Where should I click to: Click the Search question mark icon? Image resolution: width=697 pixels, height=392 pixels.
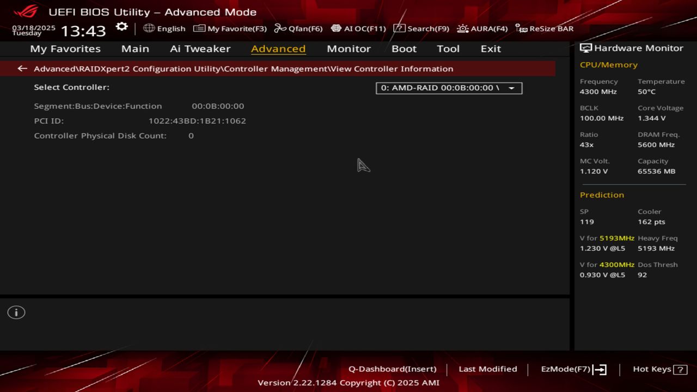(x=399, y=28)
